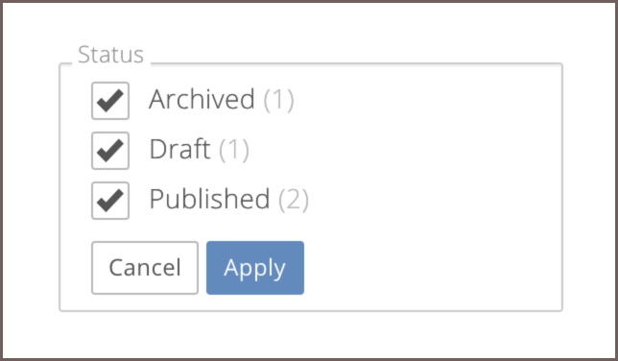Click the Cancel button

tap(145, 268)
